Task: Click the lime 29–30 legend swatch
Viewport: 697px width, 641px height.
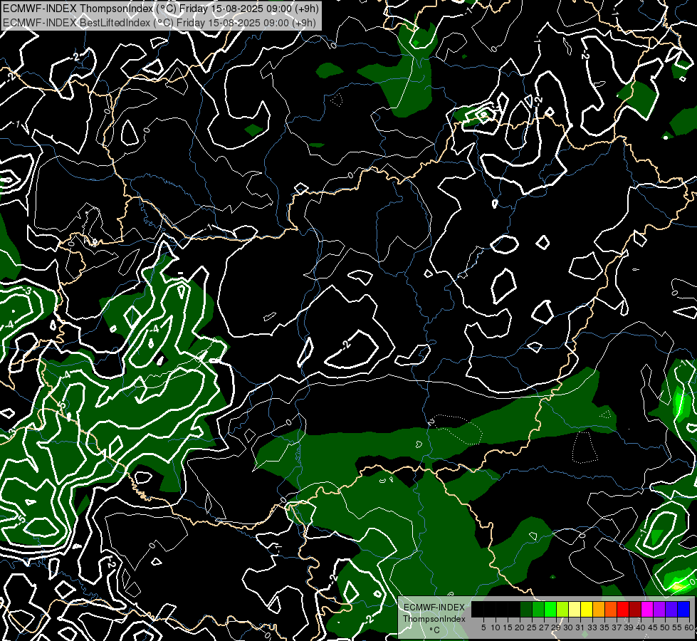Action: [562, 609]
